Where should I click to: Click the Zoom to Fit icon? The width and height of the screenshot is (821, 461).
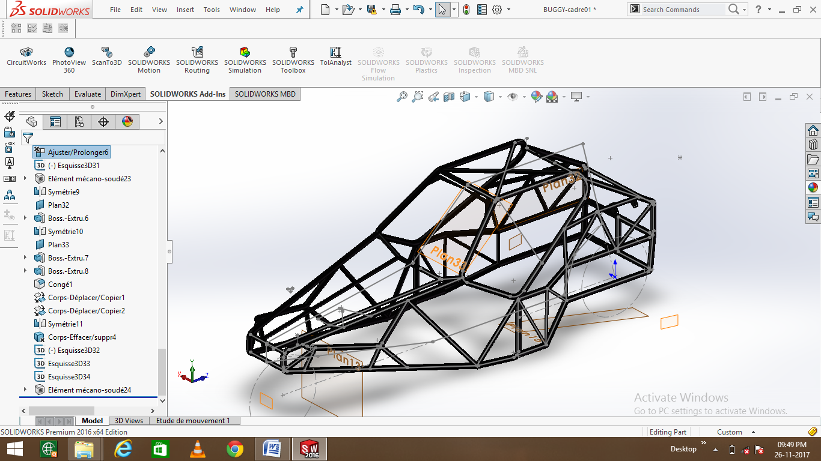[403, 96]
